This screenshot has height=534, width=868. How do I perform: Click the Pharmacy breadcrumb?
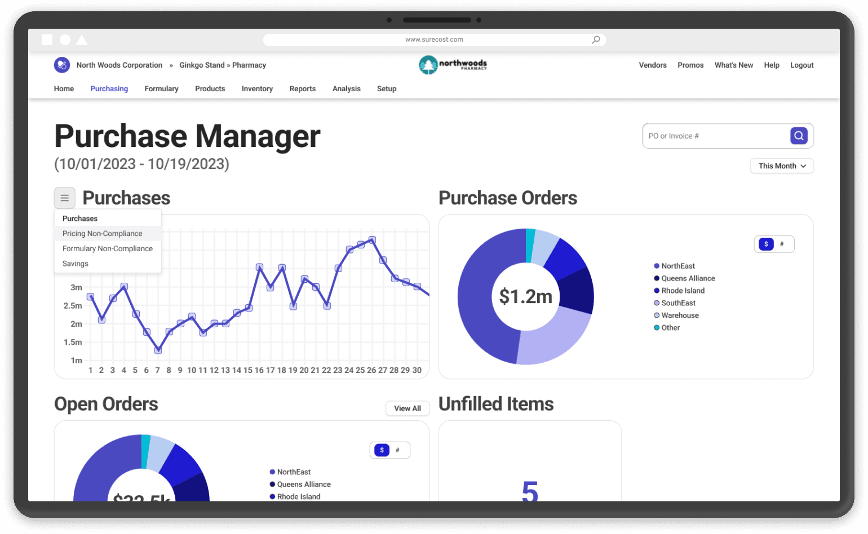click(249, 65)
